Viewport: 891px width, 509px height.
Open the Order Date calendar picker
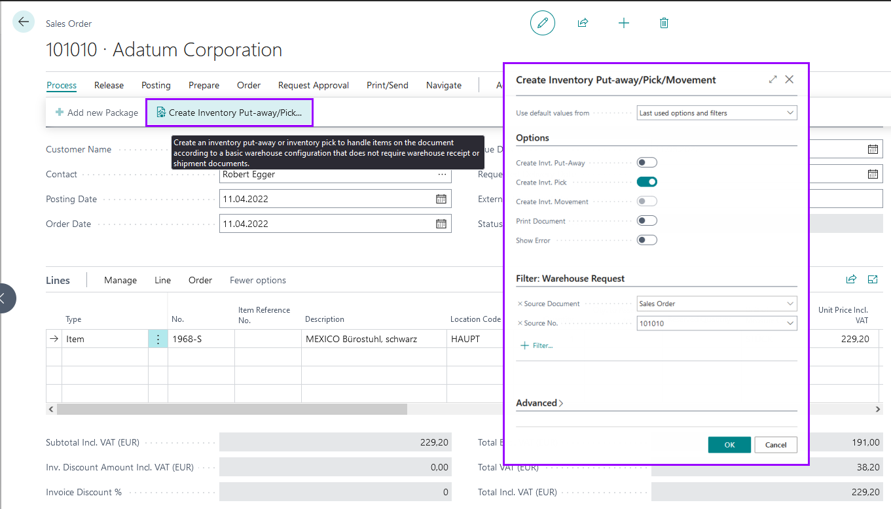(x=441, y=224)
